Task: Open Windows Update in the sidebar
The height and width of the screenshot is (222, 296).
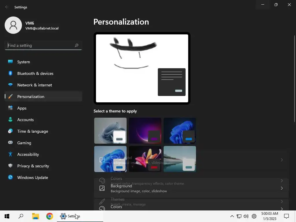Action: (x=43, y=177)
